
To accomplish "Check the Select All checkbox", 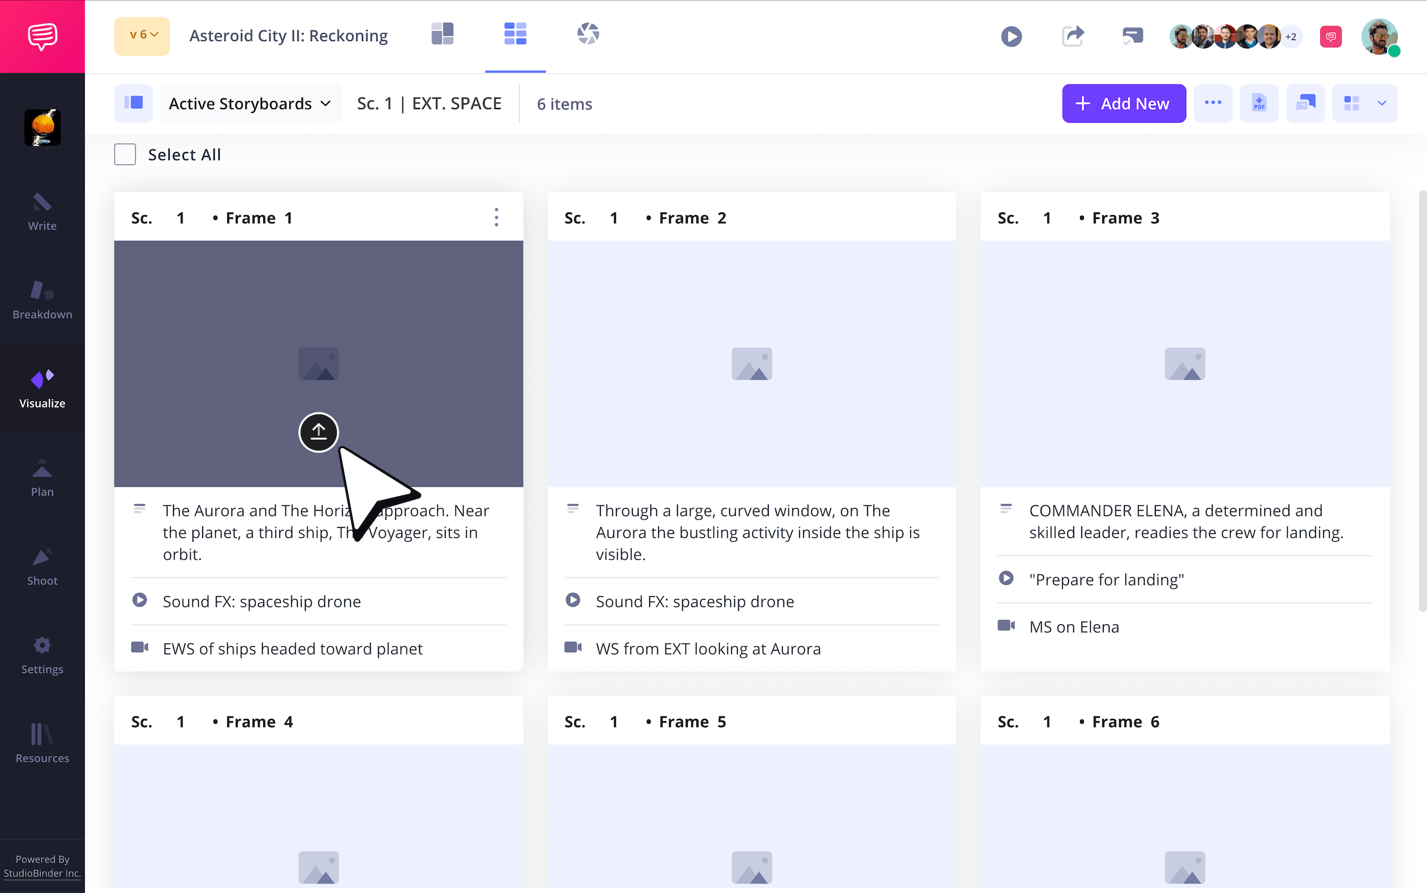I will (124, 154).
